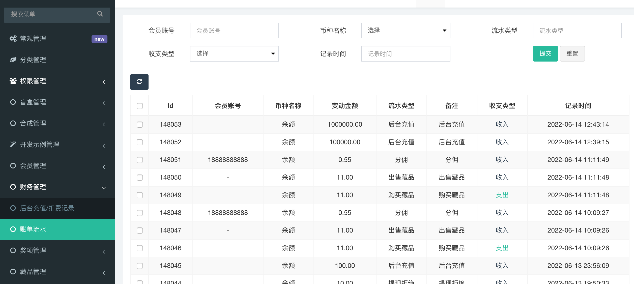Click the circle icon beside 藏品管理
Image resolution: width=634 pixels, height=284 pixels.
coord(13,272)
